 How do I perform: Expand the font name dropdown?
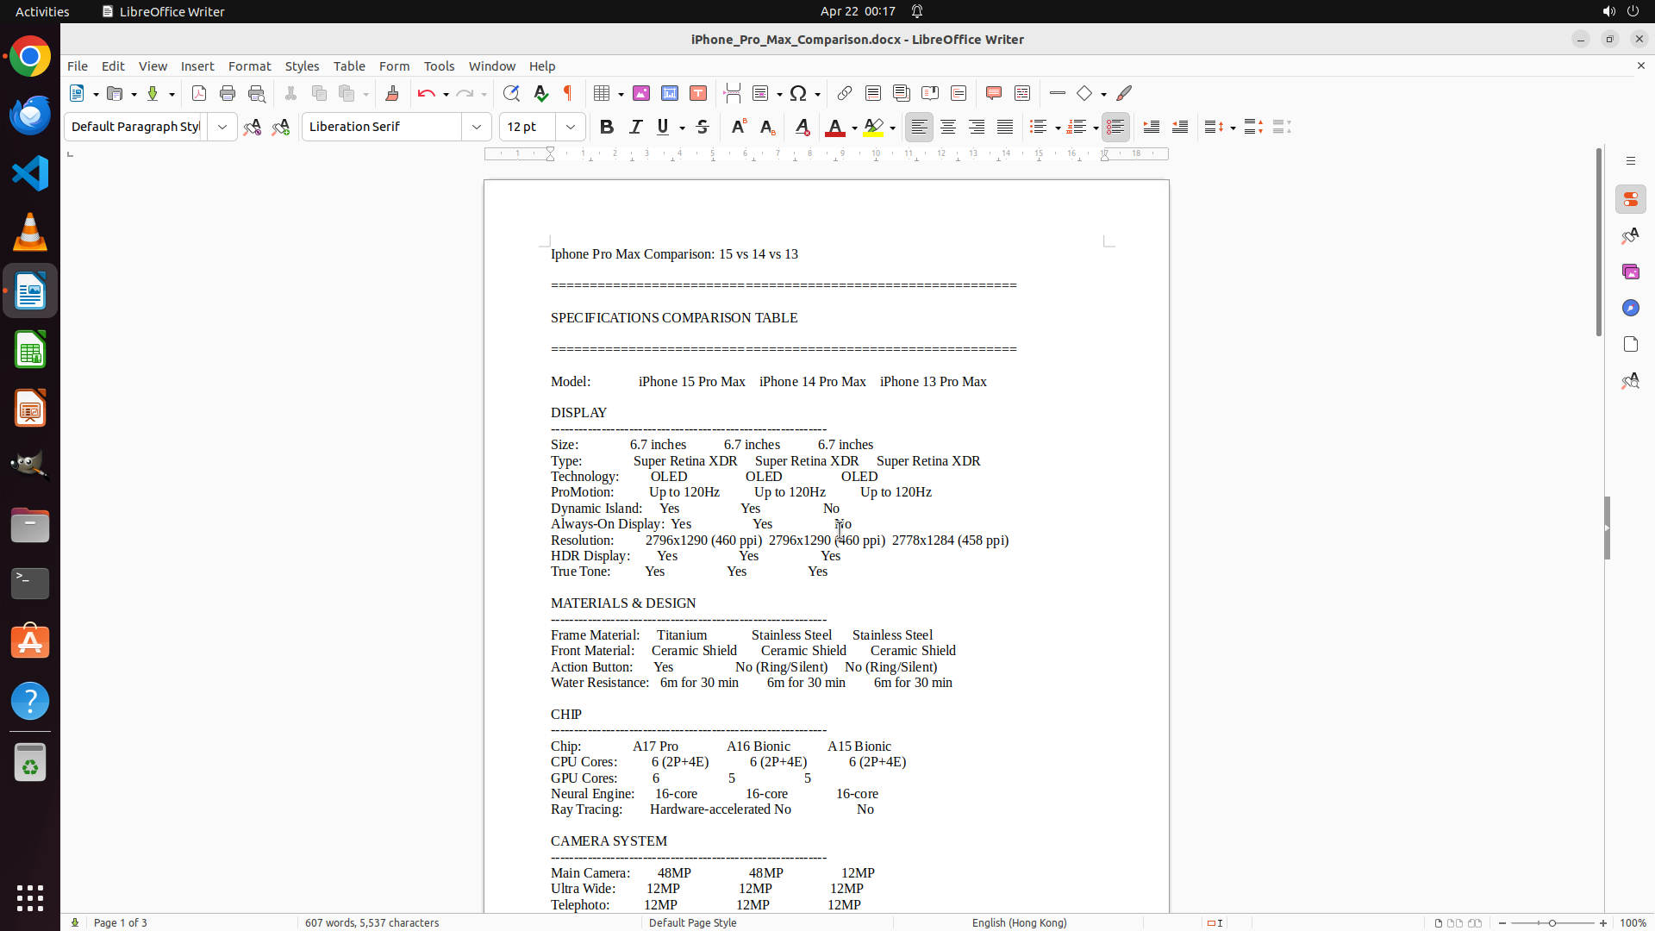[477, 127]
